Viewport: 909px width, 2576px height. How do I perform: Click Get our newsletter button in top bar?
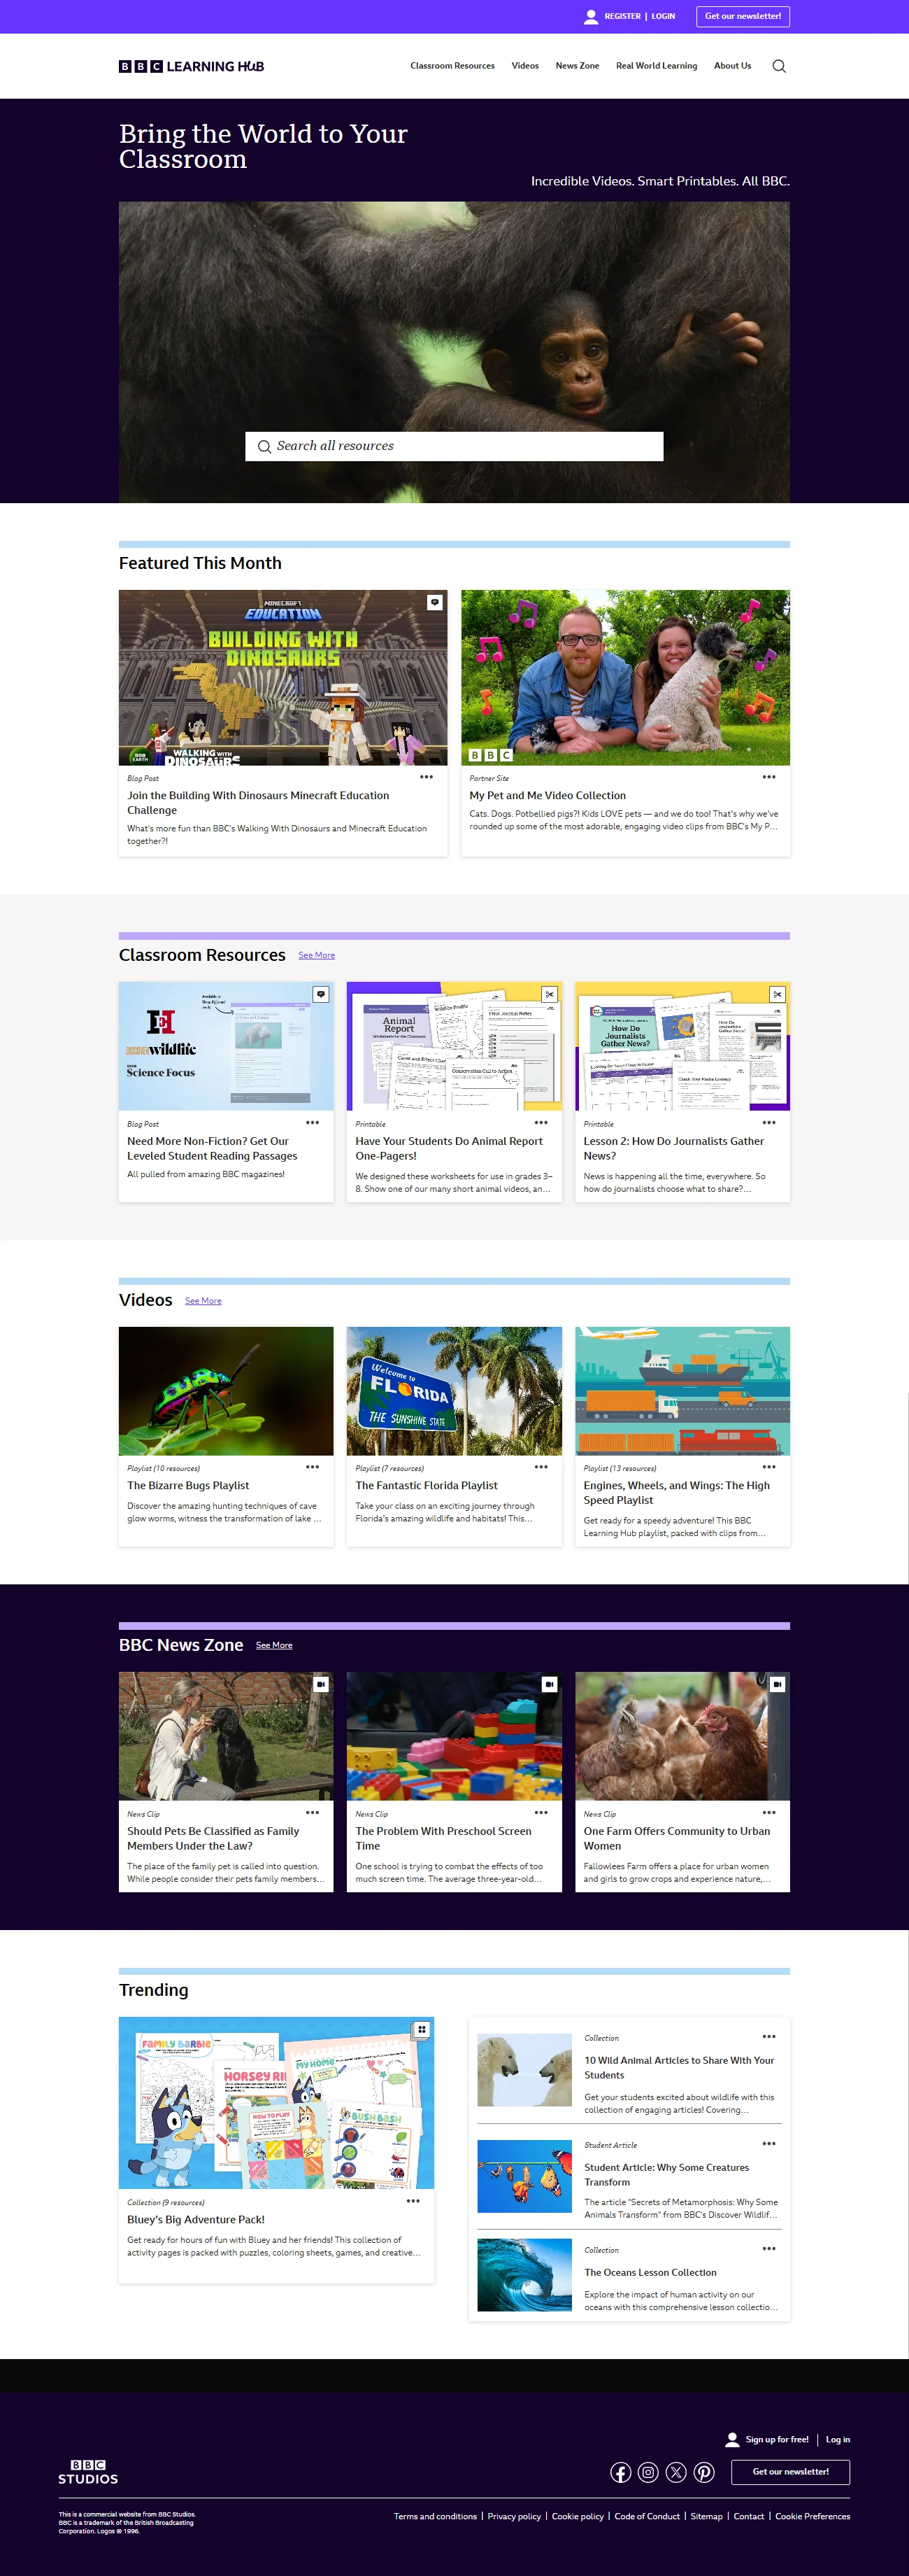(743, 16)
